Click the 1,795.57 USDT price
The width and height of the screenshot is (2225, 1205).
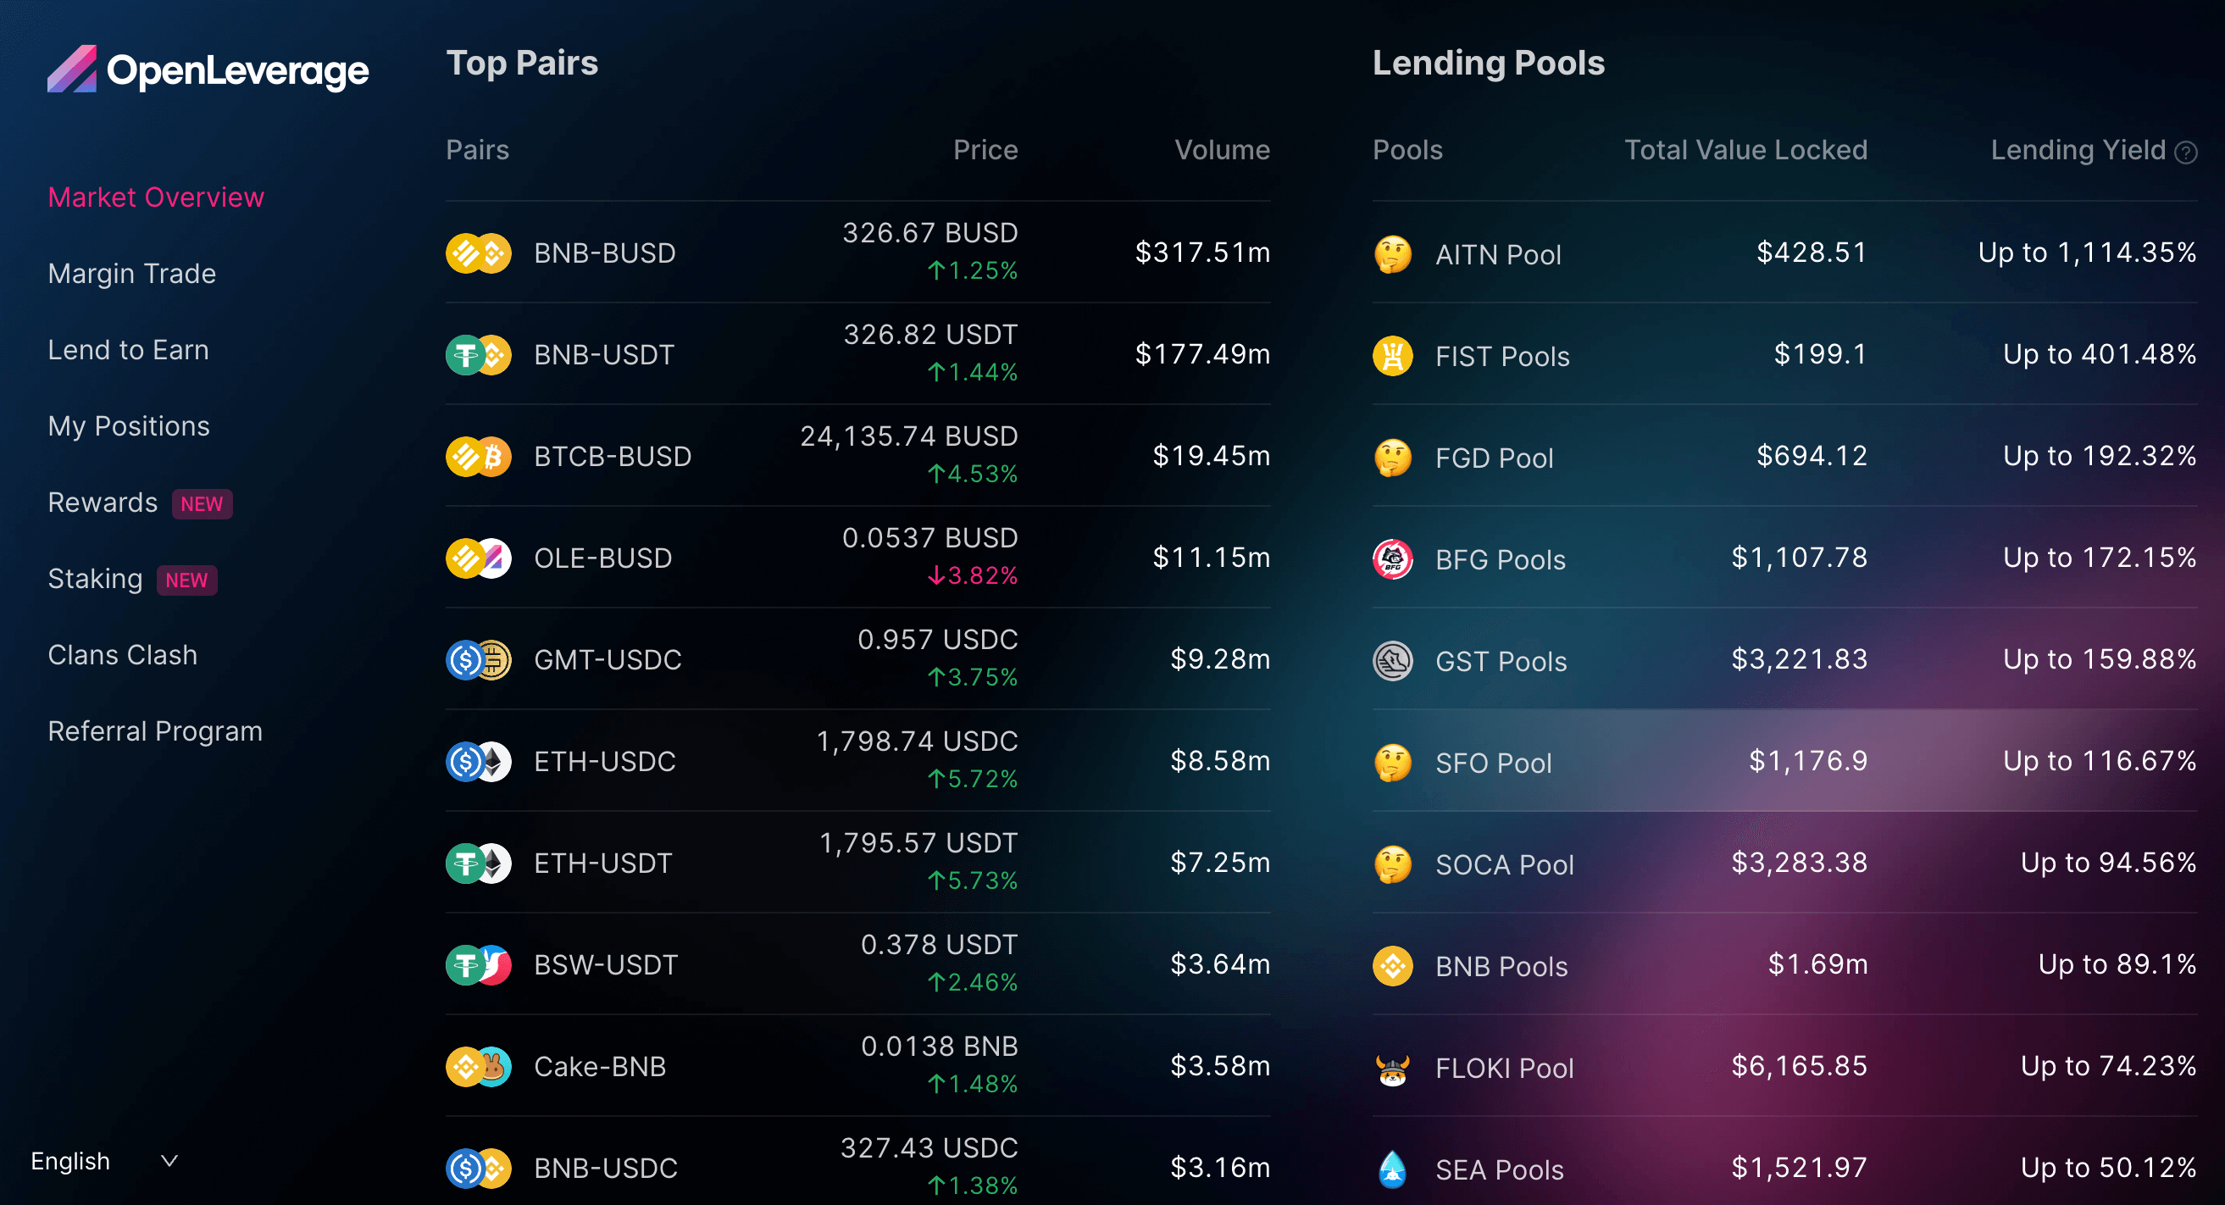click(x=918, y=843)
